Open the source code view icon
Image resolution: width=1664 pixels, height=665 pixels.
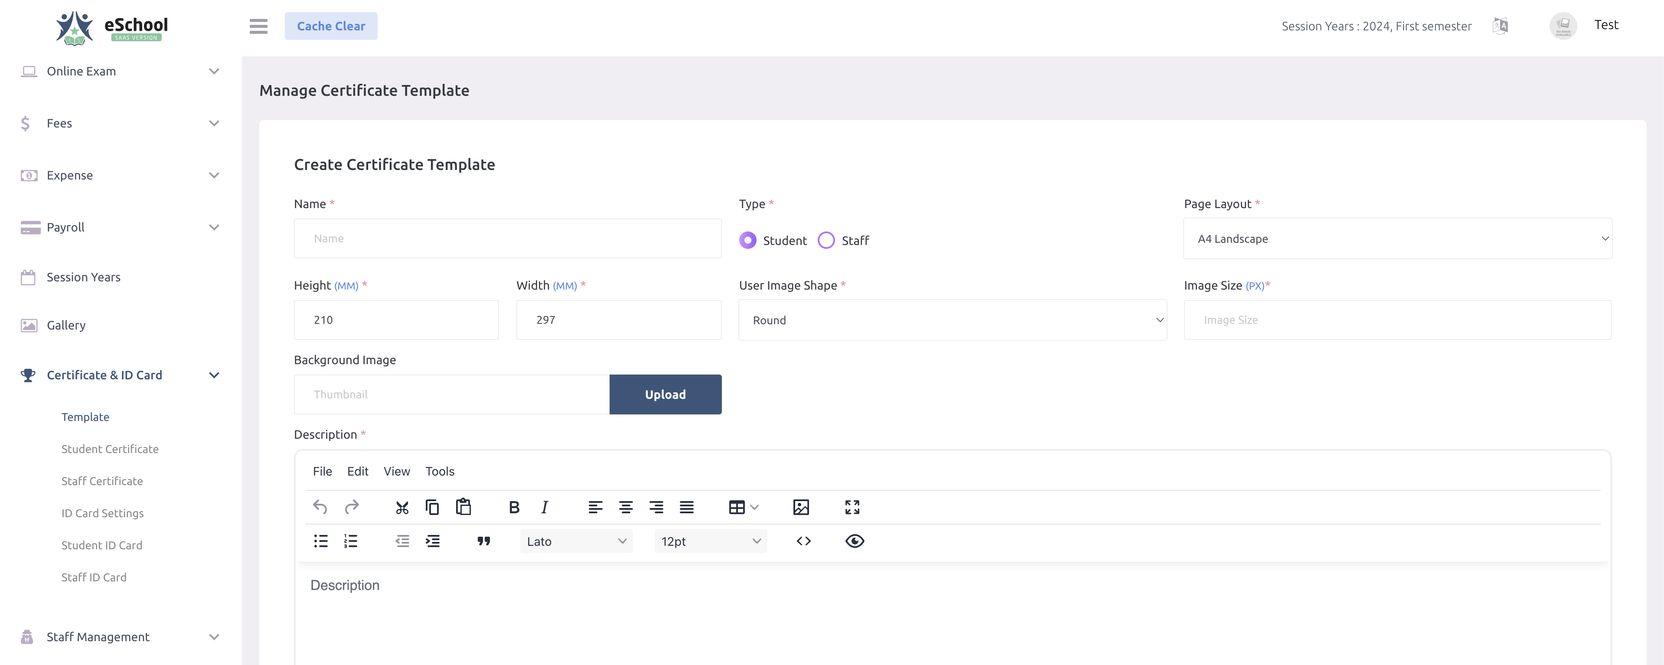(804, 541)
